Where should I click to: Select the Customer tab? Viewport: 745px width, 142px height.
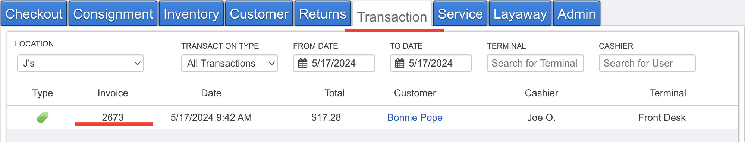click(259, 14)
